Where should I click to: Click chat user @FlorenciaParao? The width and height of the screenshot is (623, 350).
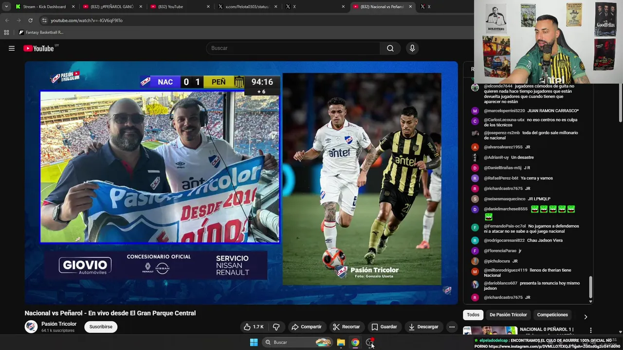500,251
